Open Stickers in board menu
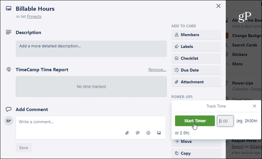The image size is (262, 159). (x=239, y=55)
